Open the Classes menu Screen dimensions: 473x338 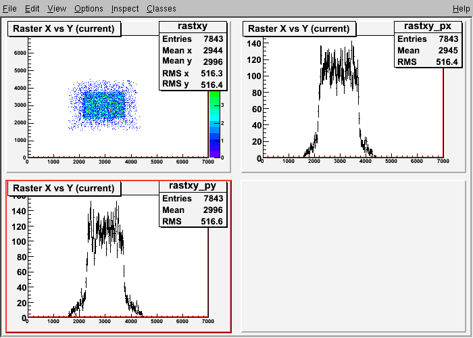[161, 8]
